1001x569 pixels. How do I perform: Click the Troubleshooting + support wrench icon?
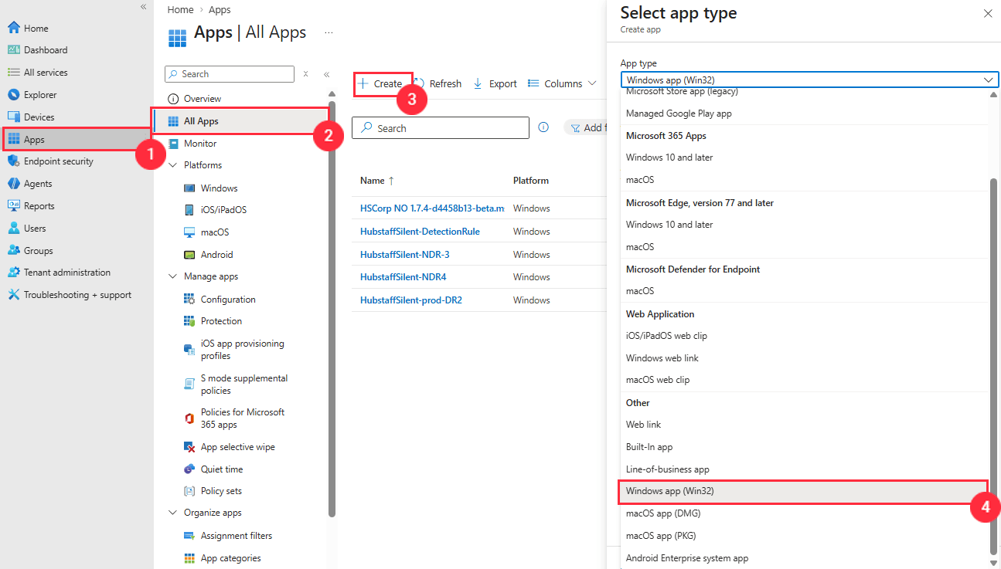(x=13, y=295)
